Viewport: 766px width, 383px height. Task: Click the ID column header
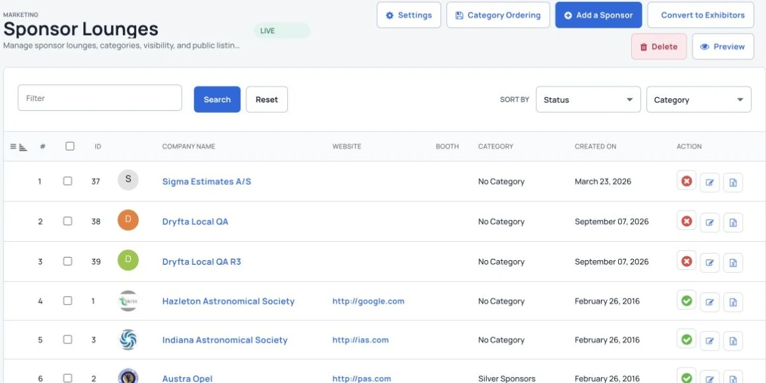click(x=98, y=146)
